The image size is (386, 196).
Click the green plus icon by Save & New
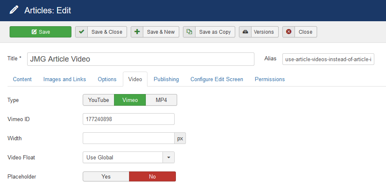coord(137,32)
